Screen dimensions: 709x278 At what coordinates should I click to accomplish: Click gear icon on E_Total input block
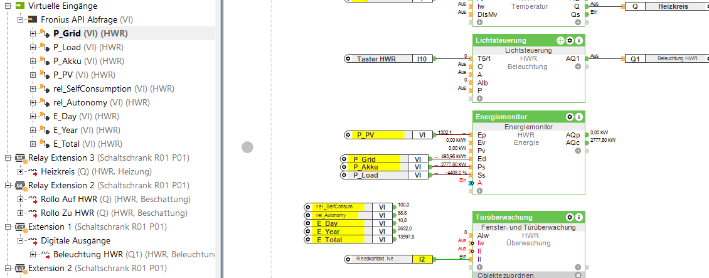(308, 240)
